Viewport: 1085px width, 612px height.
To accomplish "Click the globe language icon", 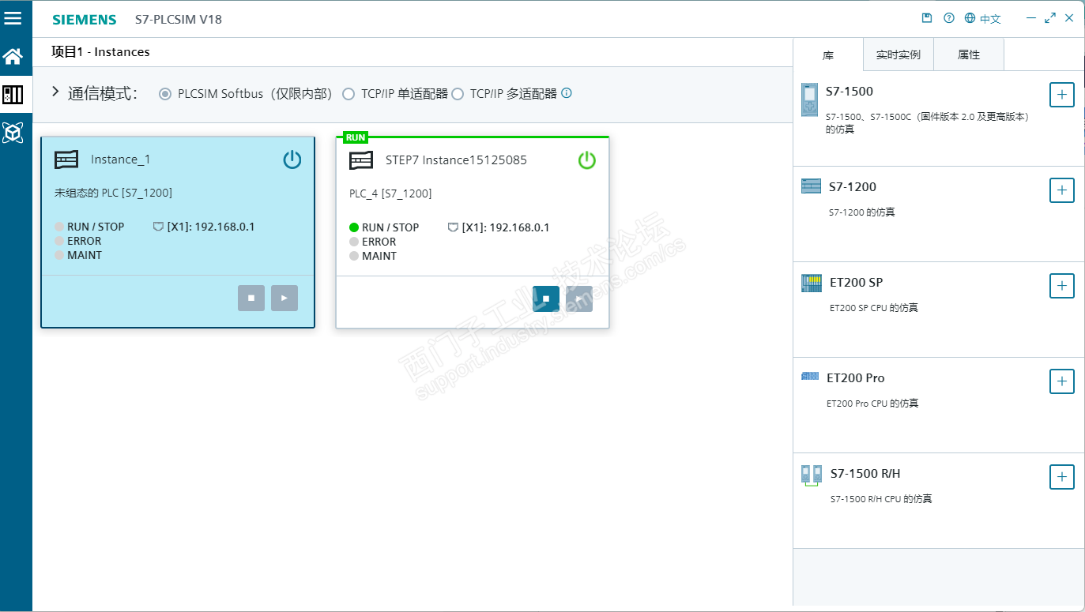I will click(970, 18).
